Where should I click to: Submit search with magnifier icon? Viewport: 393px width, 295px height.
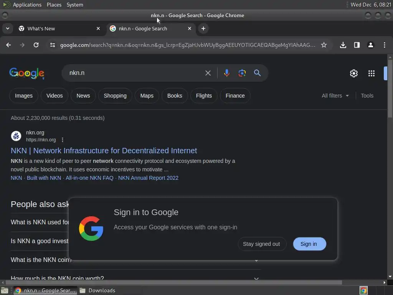(x=257, y=73)
